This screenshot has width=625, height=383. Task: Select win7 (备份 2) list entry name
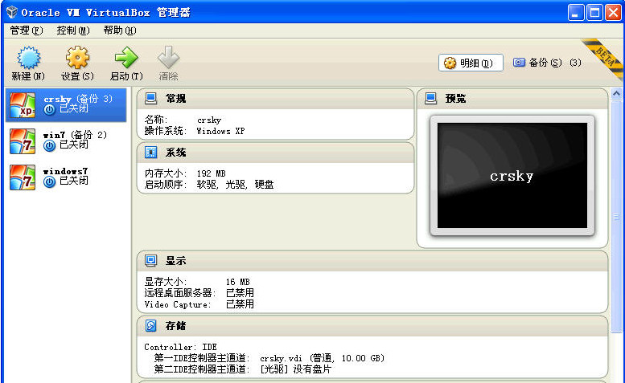pos(75,135)
